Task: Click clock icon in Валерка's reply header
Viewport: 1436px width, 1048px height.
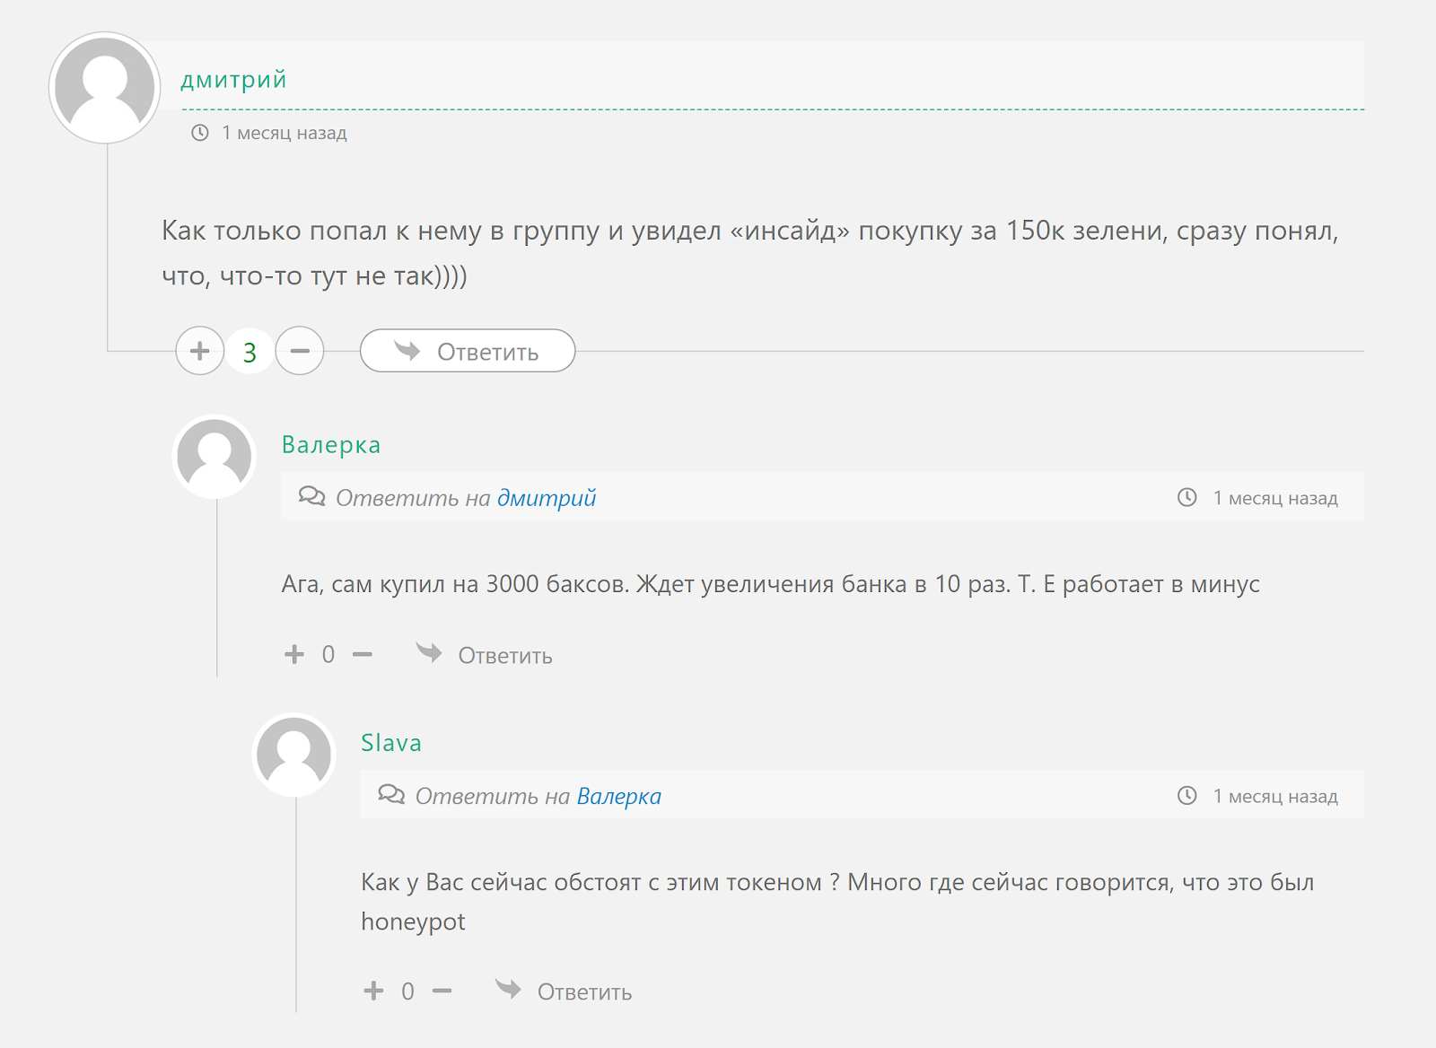Action: (x=1187, y=497)
